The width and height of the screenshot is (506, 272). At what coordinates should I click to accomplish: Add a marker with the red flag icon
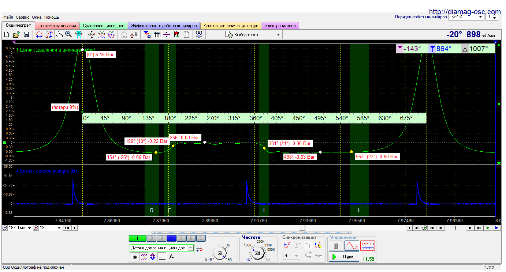tap(176, 34)
